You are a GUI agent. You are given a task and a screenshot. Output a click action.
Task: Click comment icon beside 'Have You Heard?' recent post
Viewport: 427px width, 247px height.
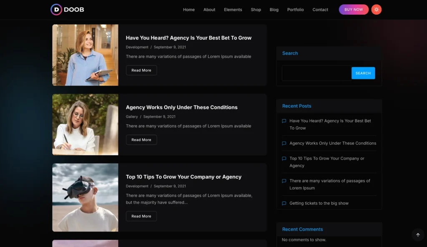pos(284,121)
